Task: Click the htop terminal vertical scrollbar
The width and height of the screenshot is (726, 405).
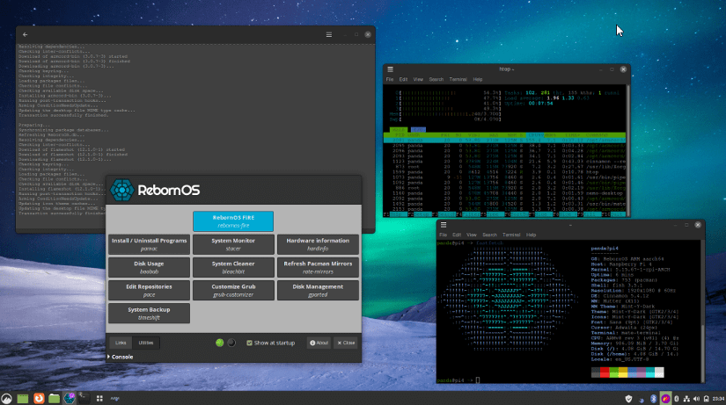Action: [628, 150]
